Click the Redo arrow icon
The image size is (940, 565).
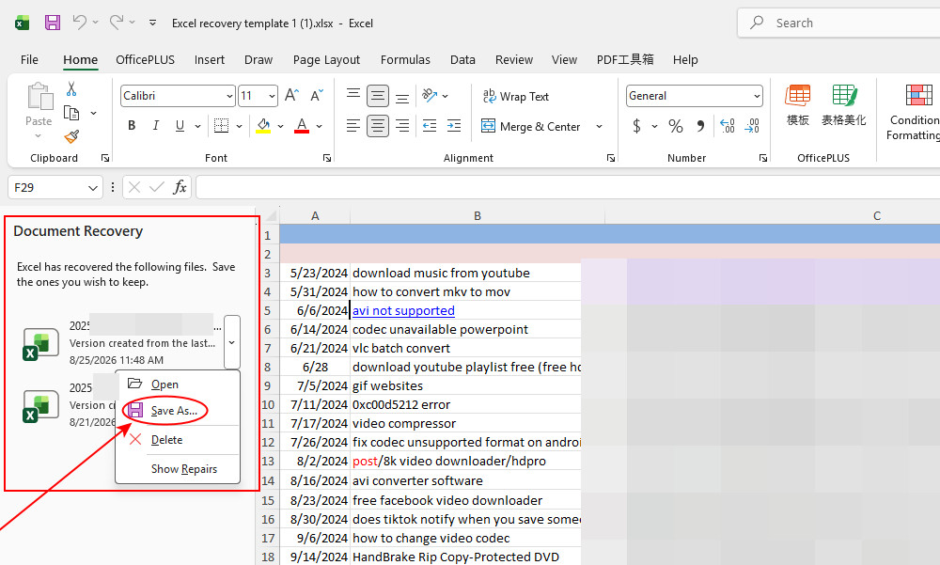click(x=117, y=23)
